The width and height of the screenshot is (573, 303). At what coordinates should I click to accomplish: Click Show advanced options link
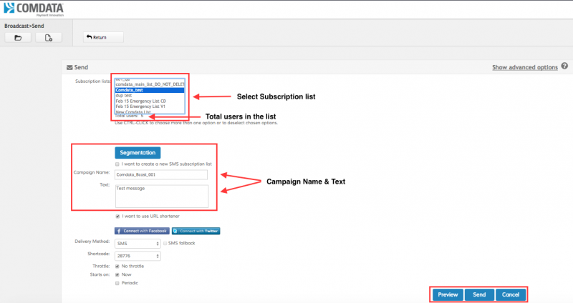(524, 67)
